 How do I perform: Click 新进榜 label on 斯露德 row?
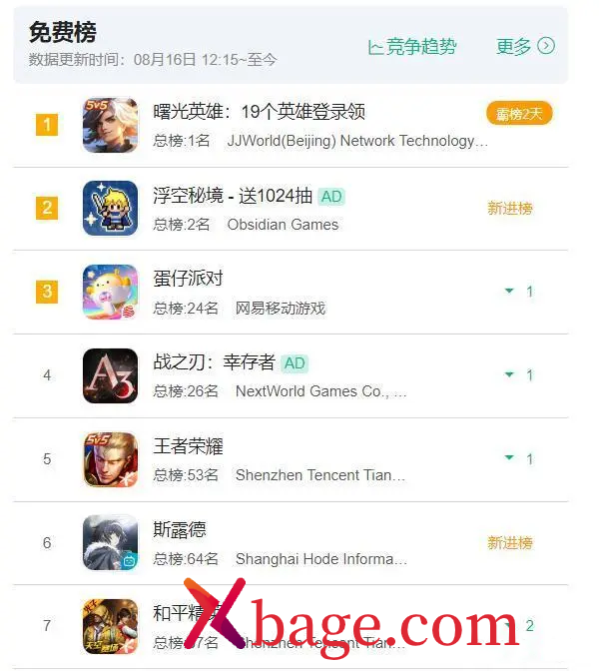(x=510, y=542)
